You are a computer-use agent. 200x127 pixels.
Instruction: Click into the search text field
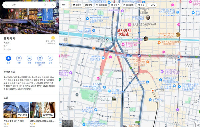point(26,5)
